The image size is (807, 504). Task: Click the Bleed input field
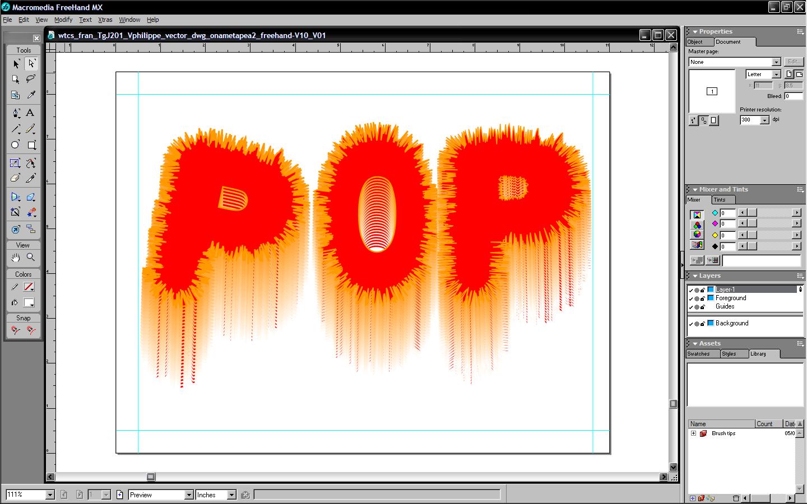pos(792,96)
